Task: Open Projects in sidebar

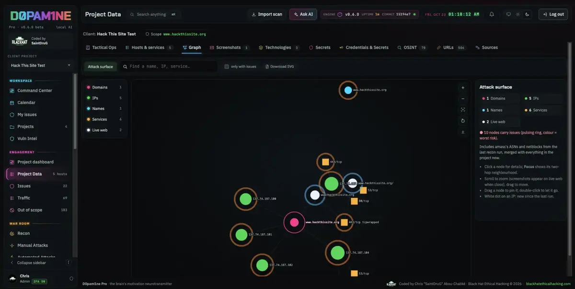Action: tap(39, 127)
